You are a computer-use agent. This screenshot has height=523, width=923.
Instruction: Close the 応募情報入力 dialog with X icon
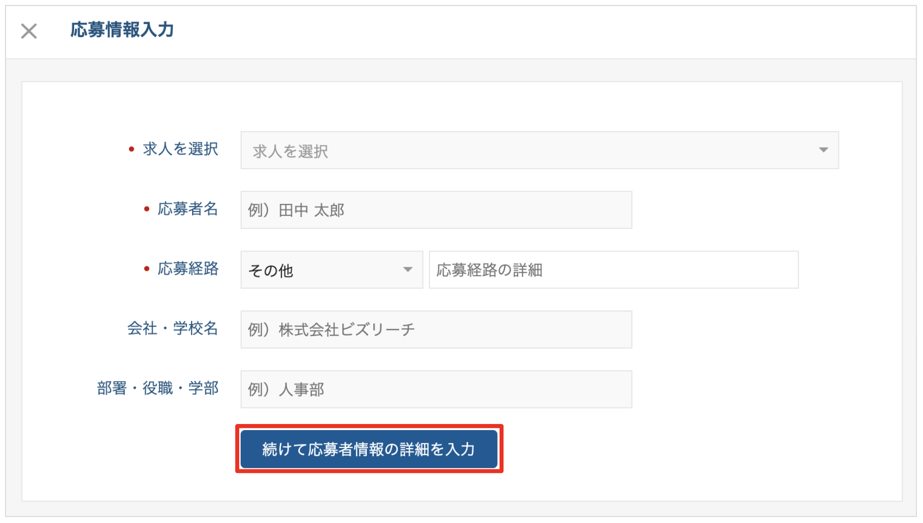click(29, 31)
